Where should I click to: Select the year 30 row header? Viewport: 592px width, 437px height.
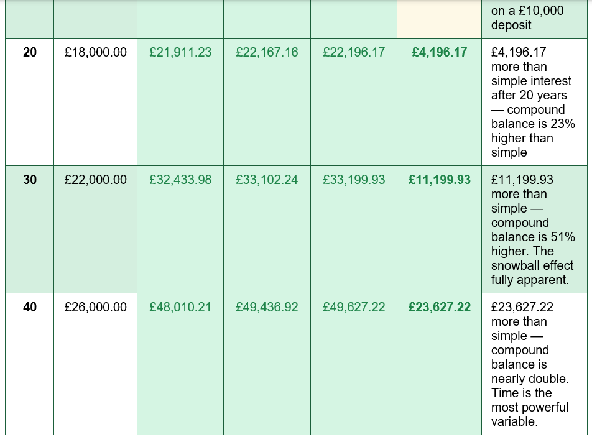click(x=29, y=229)
